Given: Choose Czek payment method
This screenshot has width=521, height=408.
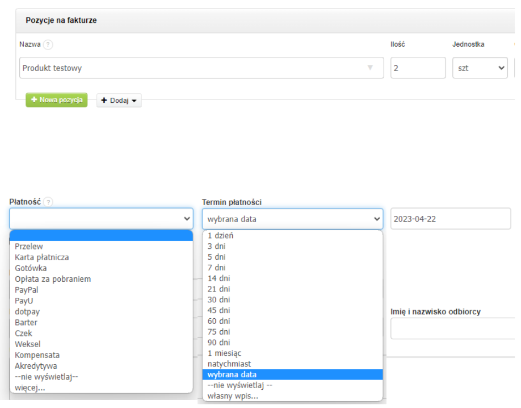Looking at the screenshot, I should [102, 334].
